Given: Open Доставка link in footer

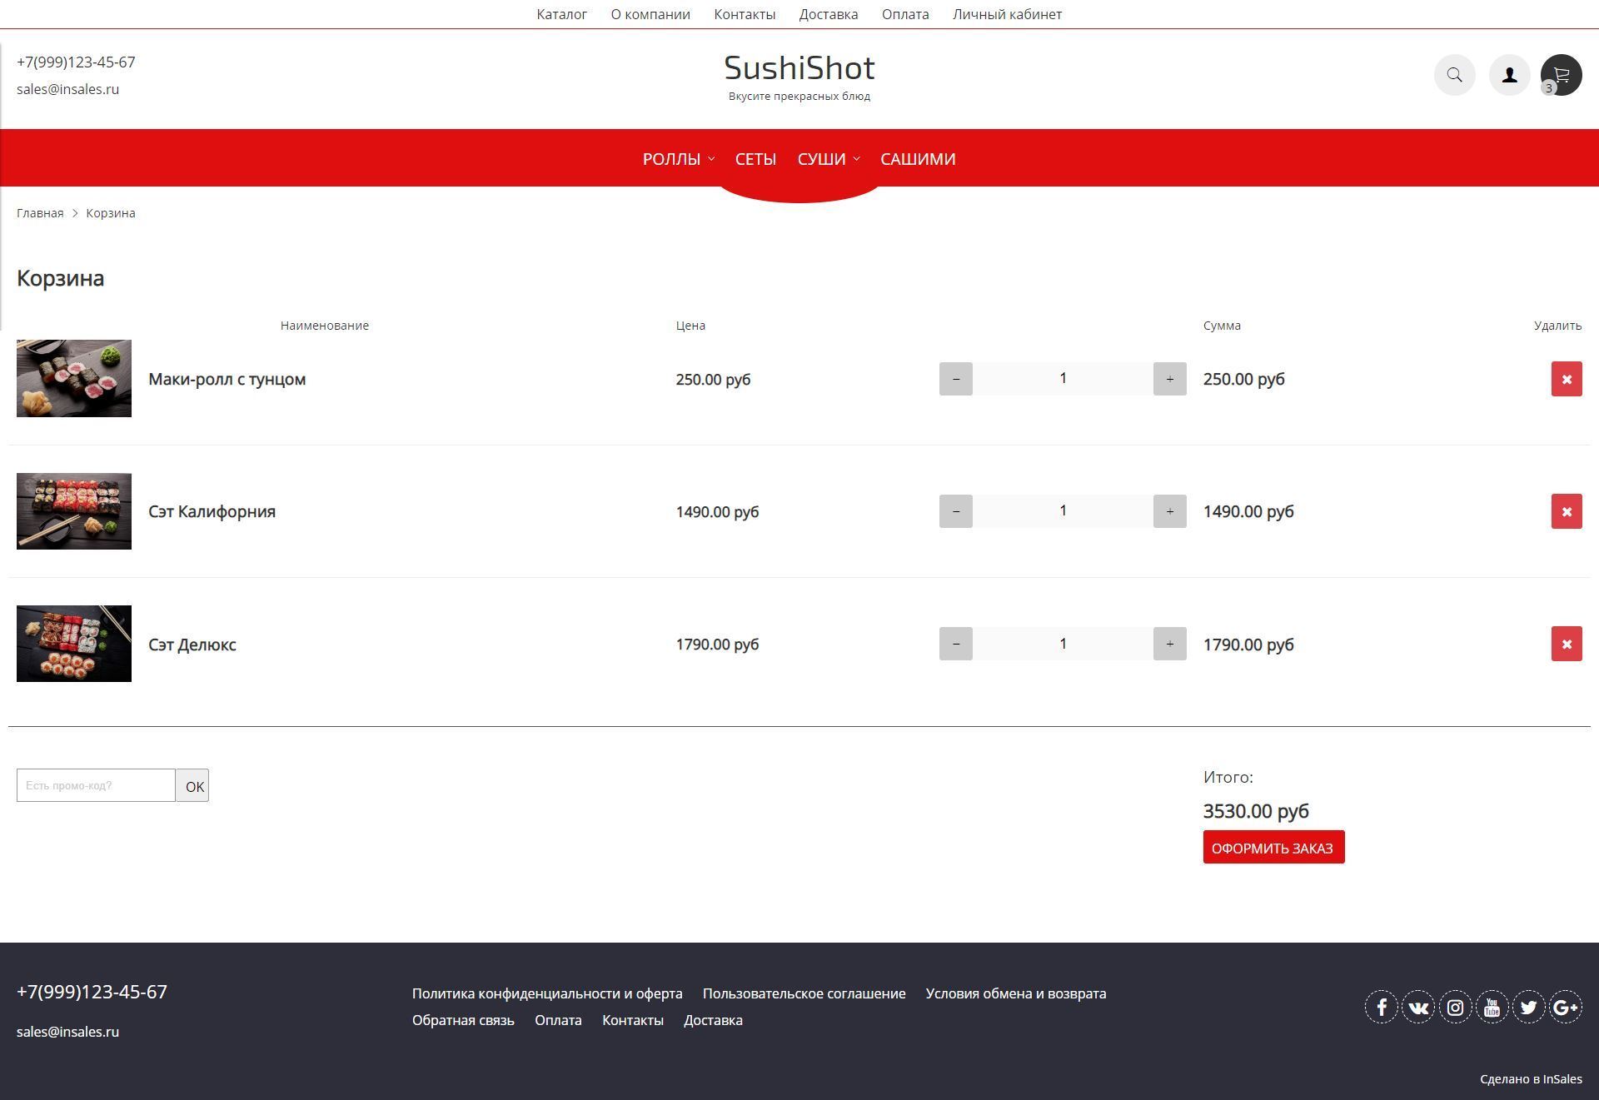Looking at the screenshot, I should (x=713, y=1020).
